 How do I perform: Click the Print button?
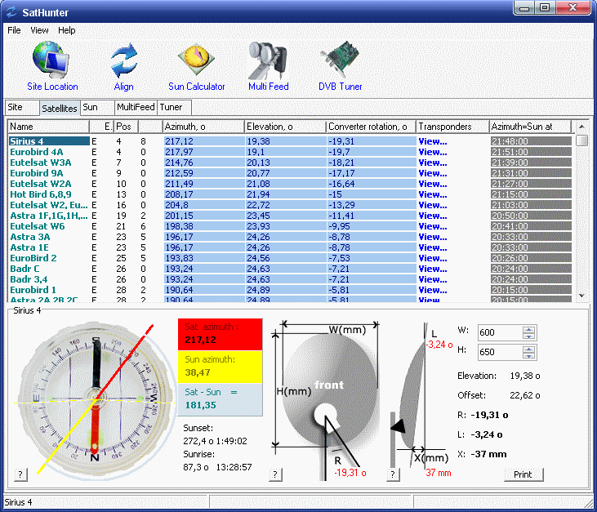(523, 474)
